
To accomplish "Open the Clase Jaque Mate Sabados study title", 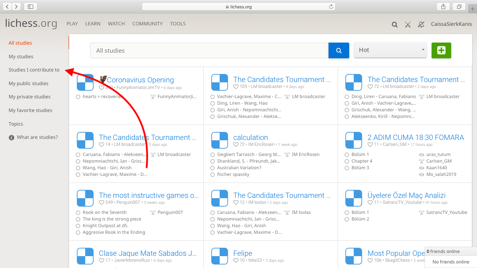I will click(x=148, y=253).
